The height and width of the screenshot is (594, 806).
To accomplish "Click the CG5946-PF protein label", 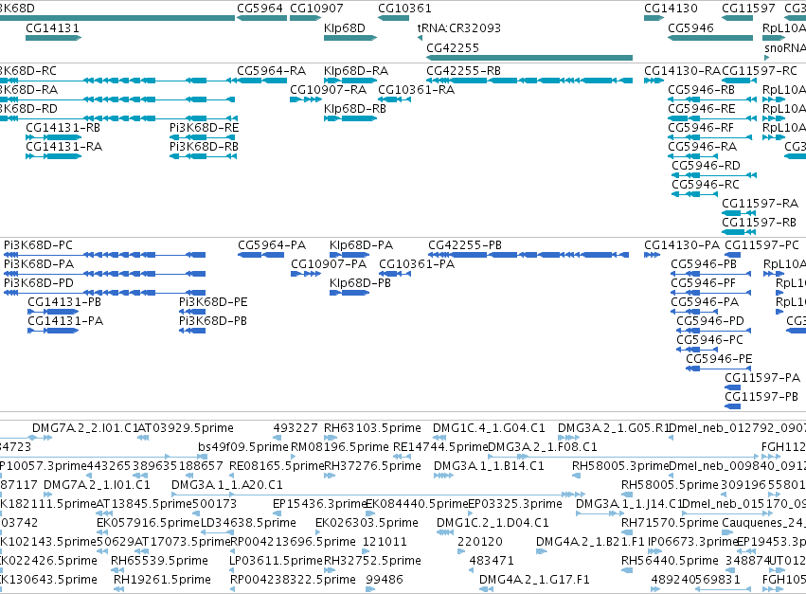I will click(x=703, y=283).
